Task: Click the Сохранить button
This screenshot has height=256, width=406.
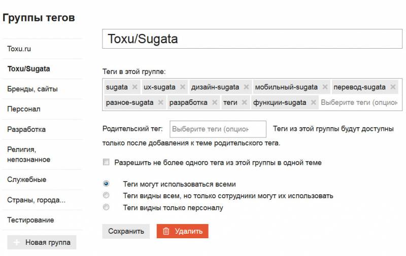Action: pyautogui.click(x=126, y=231)
